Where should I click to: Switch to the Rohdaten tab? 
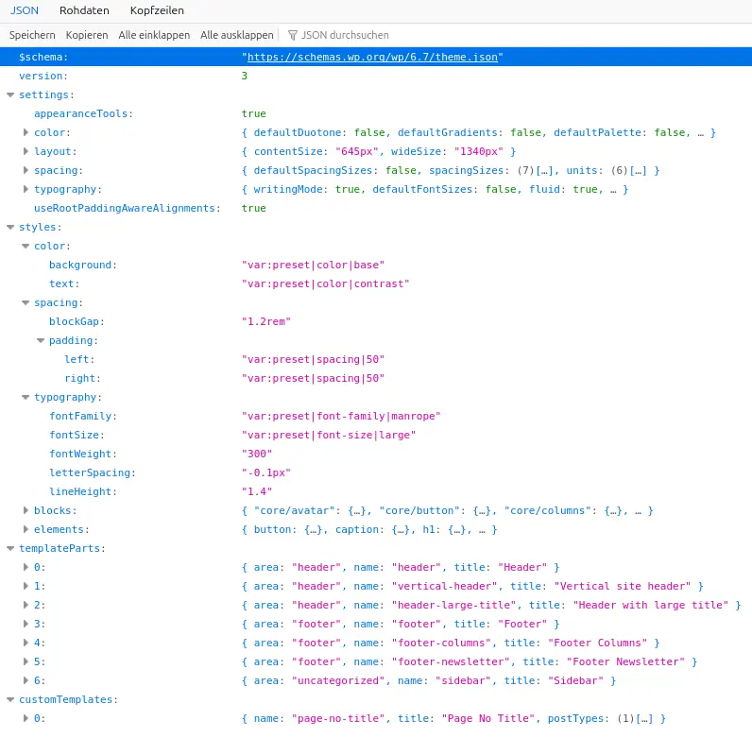click(x=84, y=10)
